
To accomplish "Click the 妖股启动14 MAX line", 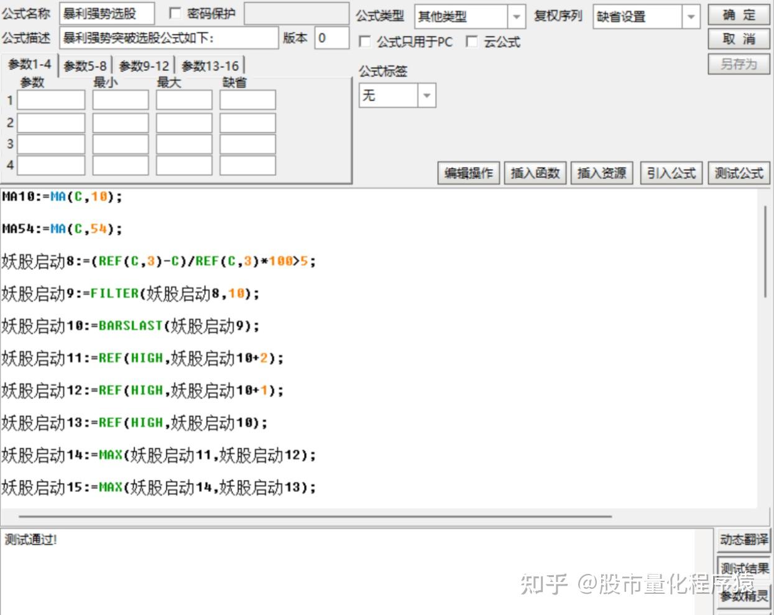I will [159, 455].
